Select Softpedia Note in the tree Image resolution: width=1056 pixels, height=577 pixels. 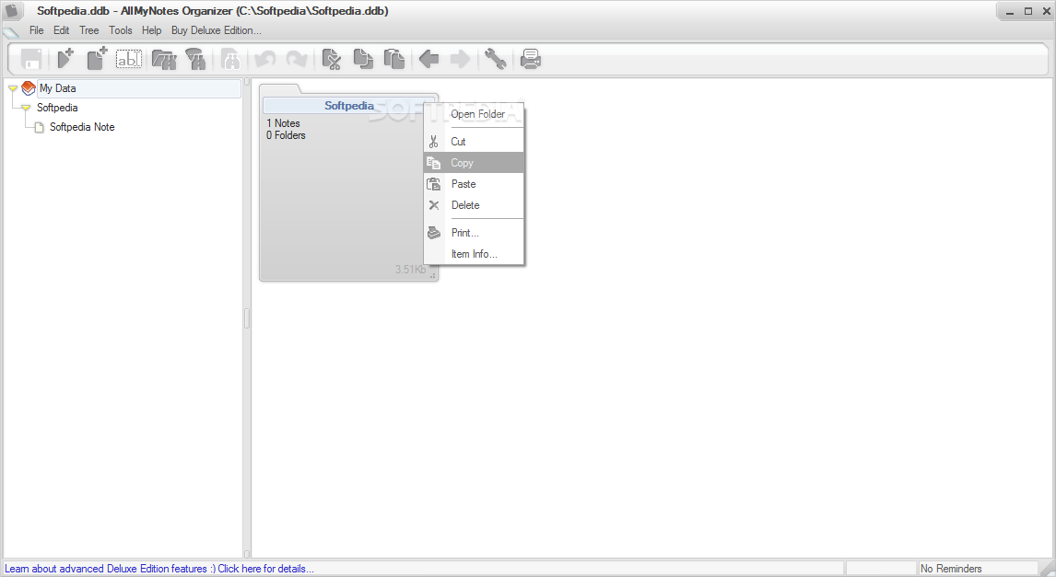coord(82,127)
